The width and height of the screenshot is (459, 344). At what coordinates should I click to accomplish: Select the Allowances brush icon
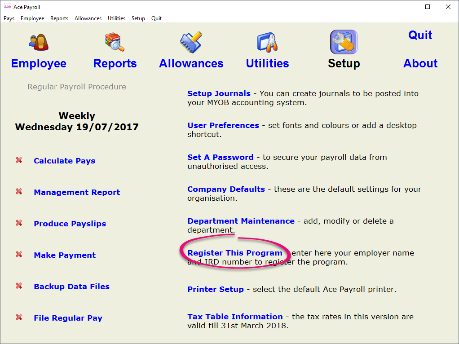pos(191,42)
